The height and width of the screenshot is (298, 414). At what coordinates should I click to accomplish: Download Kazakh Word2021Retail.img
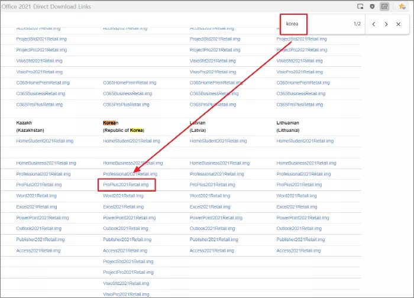pyautogui.click(x=37, y=196)
